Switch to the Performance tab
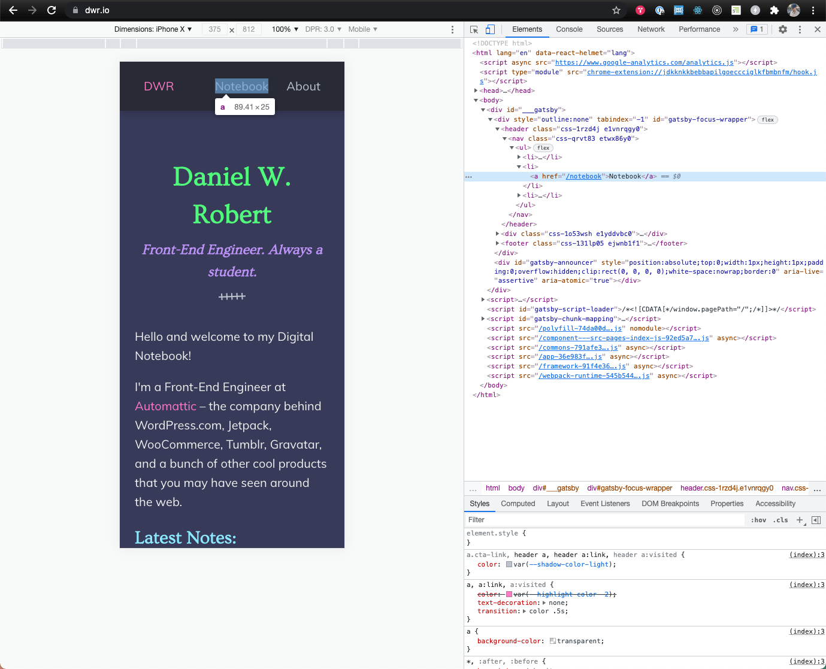This screenshot has height=669, width=826. pyautogui.click(x=700, y=29)
